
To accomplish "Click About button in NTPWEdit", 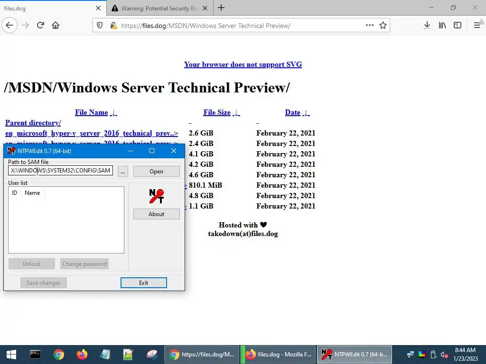I will (x=157, y=214).
